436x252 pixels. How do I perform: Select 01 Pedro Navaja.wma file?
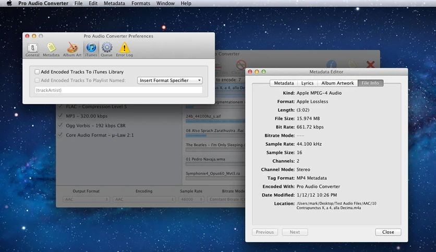[x=205, y=159]
